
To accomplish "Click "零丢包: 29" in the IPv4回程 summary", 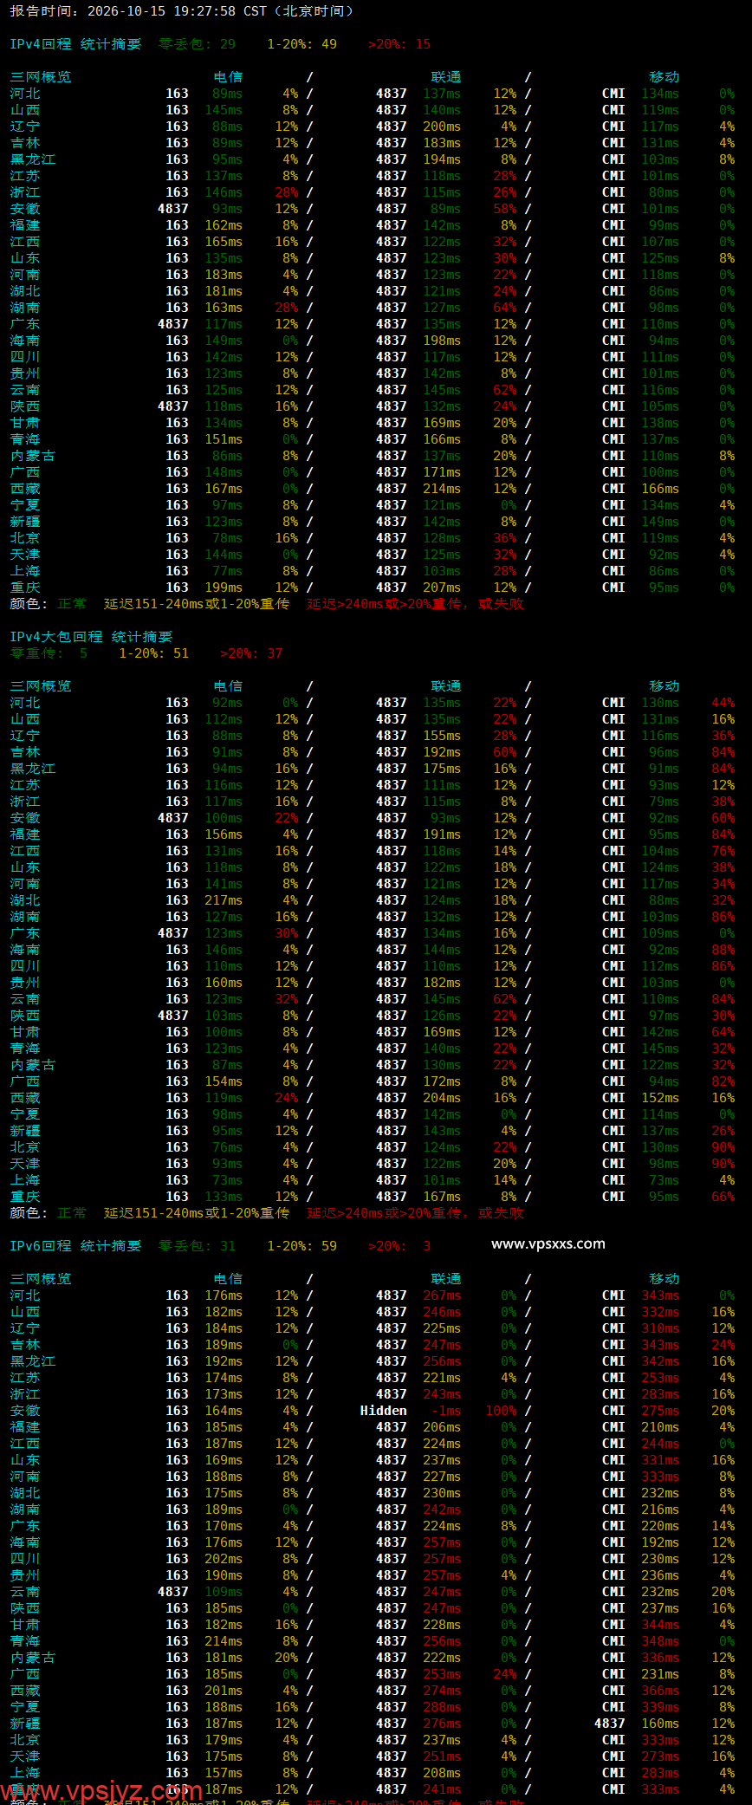I will 197,44.
